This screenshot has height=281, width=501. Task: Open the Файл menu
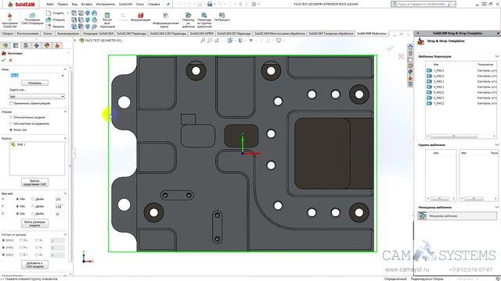point(50,4)
